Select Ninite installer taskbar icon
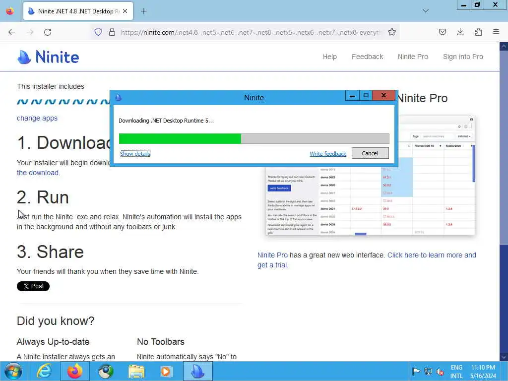The image size is (508, 381). pyautogui.click(x=197, y=371)
